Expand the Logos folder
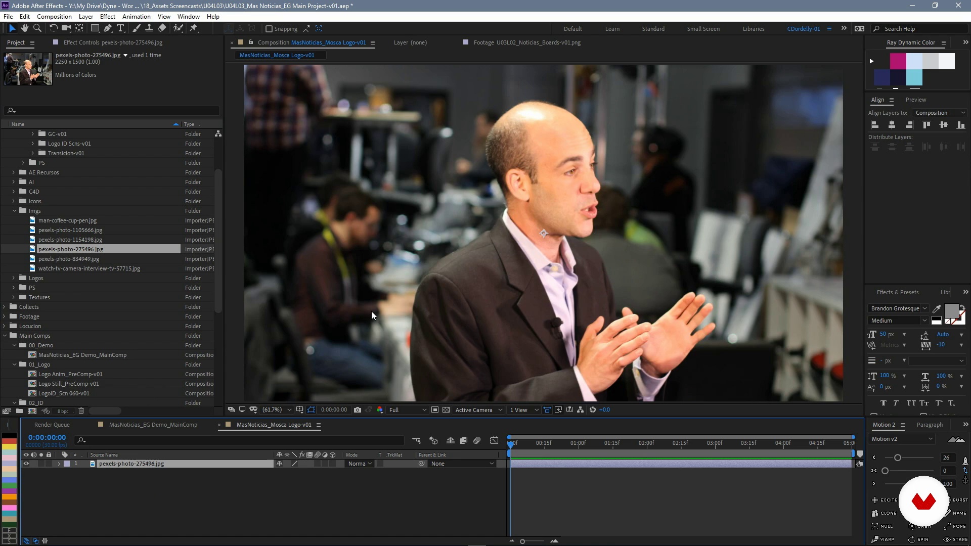The image size is (971, 546). tap(14, 278)
